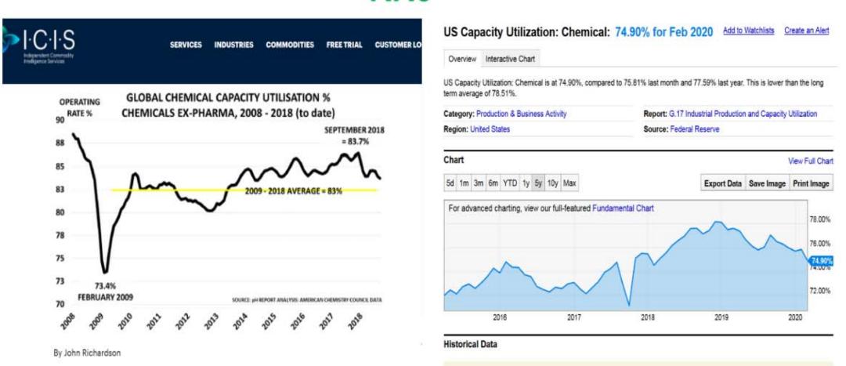Open the SERVICES menu
The width and height of the screenshot is (846, 366).
click(x=186, y=45)
